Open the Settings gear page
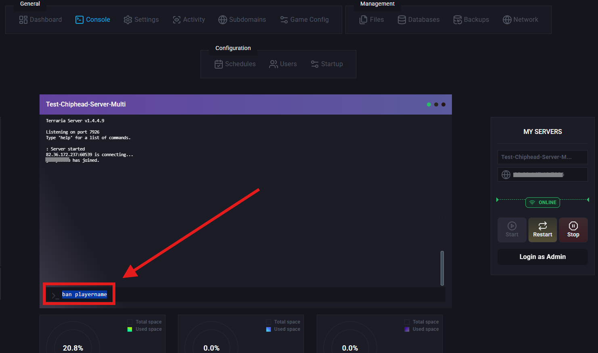598x353 pixels. click(141, 19)
